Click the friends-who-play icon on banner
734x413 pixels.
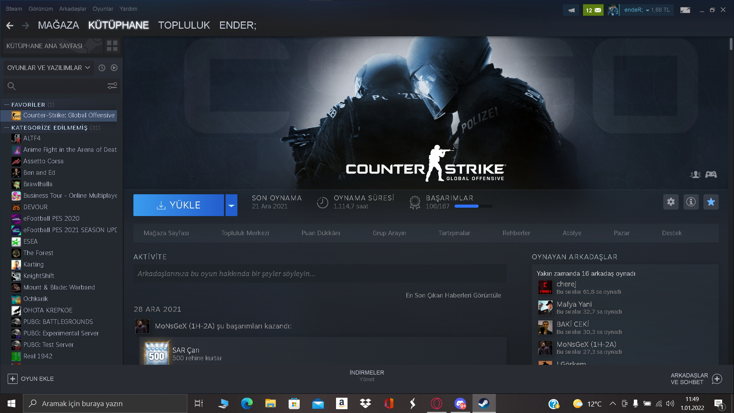coord(695,174)
